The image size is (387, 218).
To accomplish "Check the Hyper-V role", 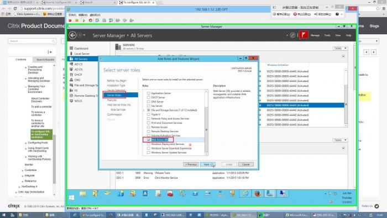I will pyautogui.click(x=149, y=115).
